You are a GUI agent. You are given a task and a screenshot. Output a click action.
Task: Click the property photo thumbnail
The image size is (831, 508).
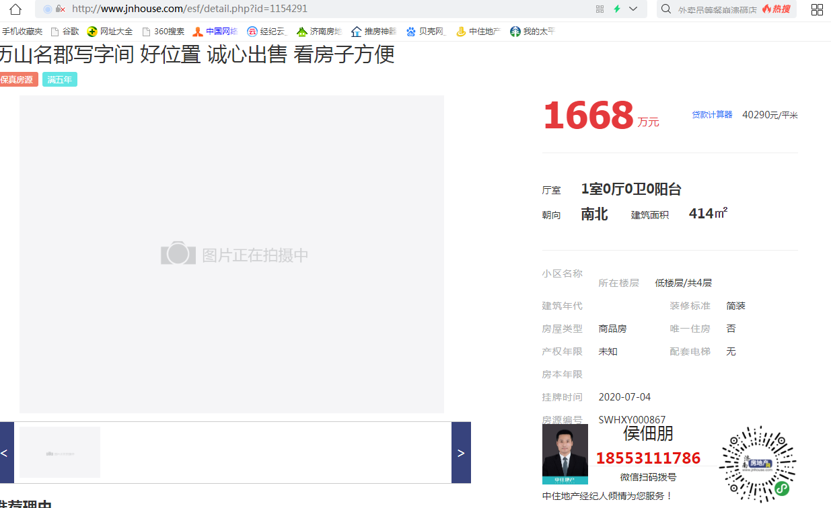pos(59,452)
